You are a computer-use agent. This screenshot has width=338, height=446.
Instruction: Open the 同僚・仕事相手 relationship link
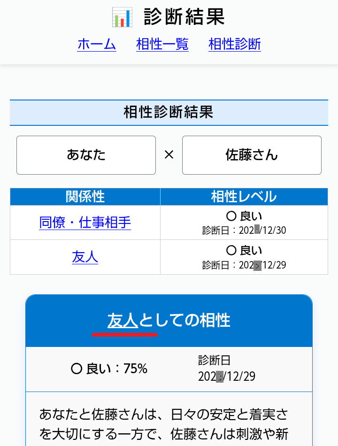[x=85, y=223]
